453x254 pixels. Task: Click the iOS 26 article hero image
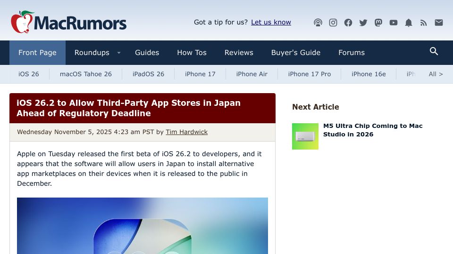click(143, 226)
